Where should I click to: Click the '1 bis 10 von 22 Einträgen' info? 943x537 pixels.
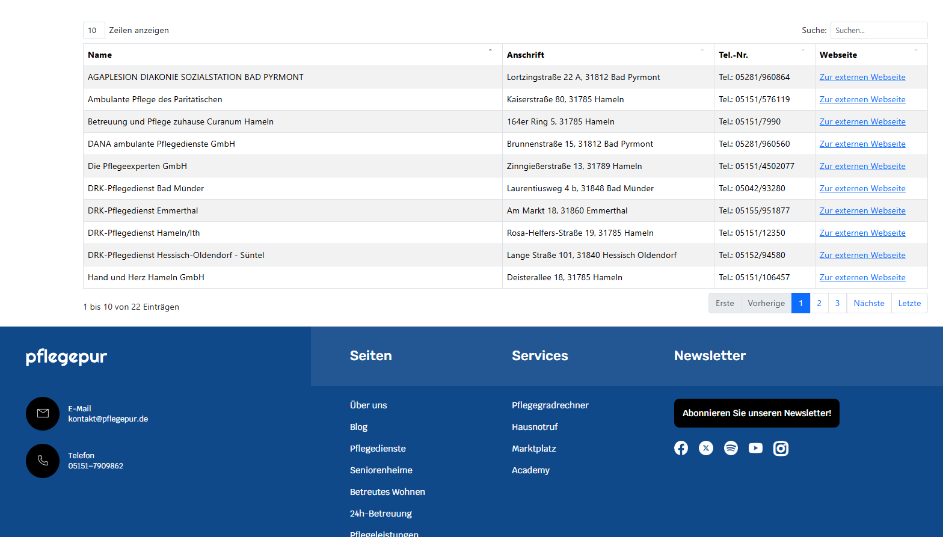click(131, 307)
